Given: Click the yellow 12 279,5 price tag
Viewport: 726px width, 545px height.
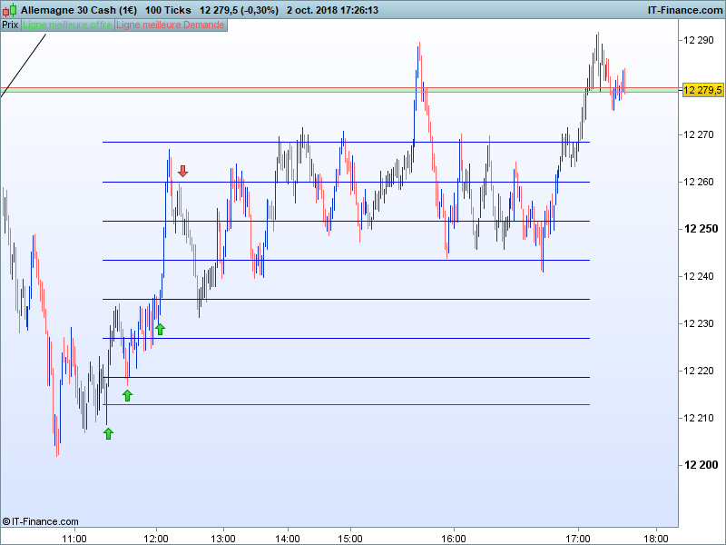Looking at the screenshot, I should pos(701,90).
